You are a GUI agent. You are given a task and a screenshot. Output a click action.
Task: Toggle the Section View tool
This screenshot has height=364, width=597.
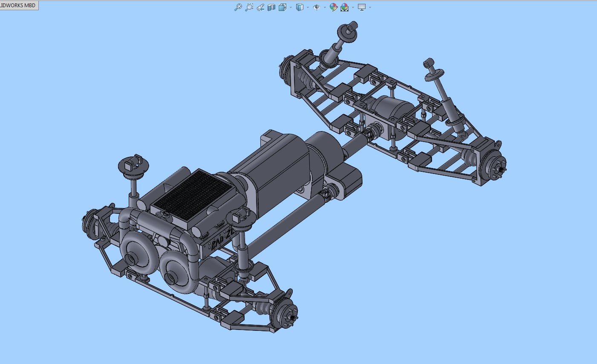pos(271,7)
